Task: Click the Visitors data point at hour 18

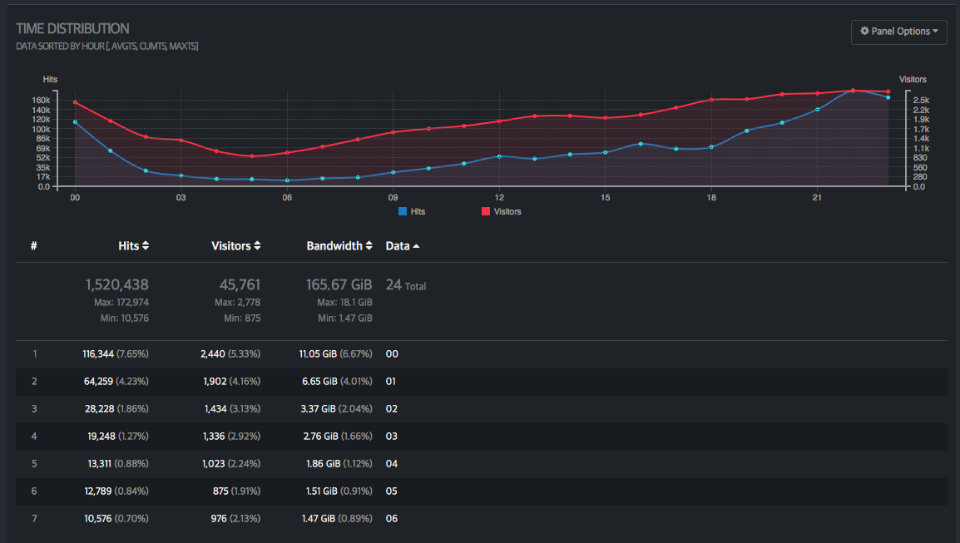Action: click(x=711, y=100)
